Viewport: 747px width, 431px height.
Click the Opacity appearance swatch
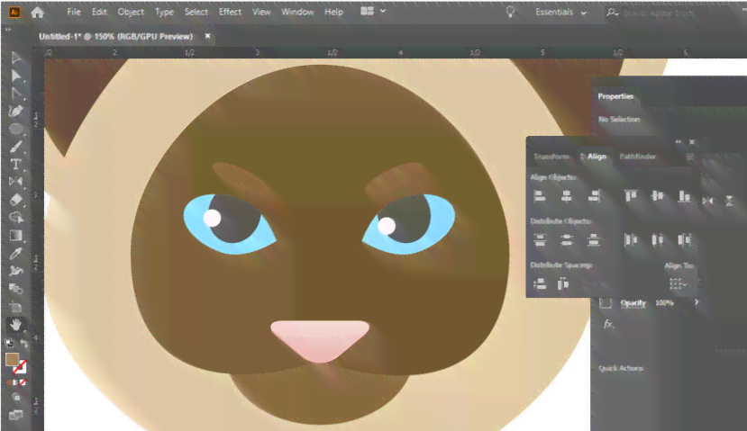pos(605,302)
